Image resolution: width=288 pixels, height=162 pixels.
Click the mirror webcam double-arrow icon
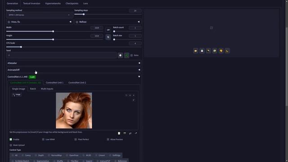(130, 133)
